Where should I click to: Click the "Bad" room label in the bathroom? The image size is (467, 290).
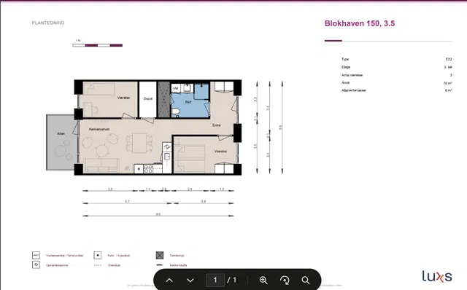(188, 102)
